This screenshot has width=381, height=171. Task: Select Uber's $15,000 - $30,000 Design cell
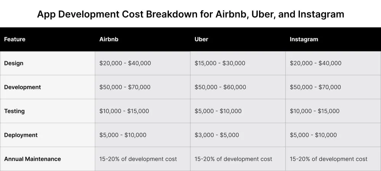[x=220, y=63]
